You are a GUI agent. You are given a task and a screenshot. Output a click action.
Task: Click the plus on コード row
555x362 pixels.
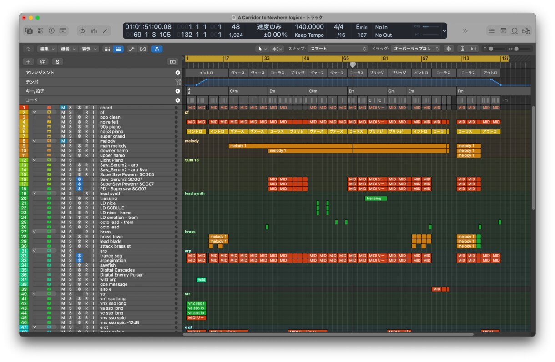tap(177, 100)
